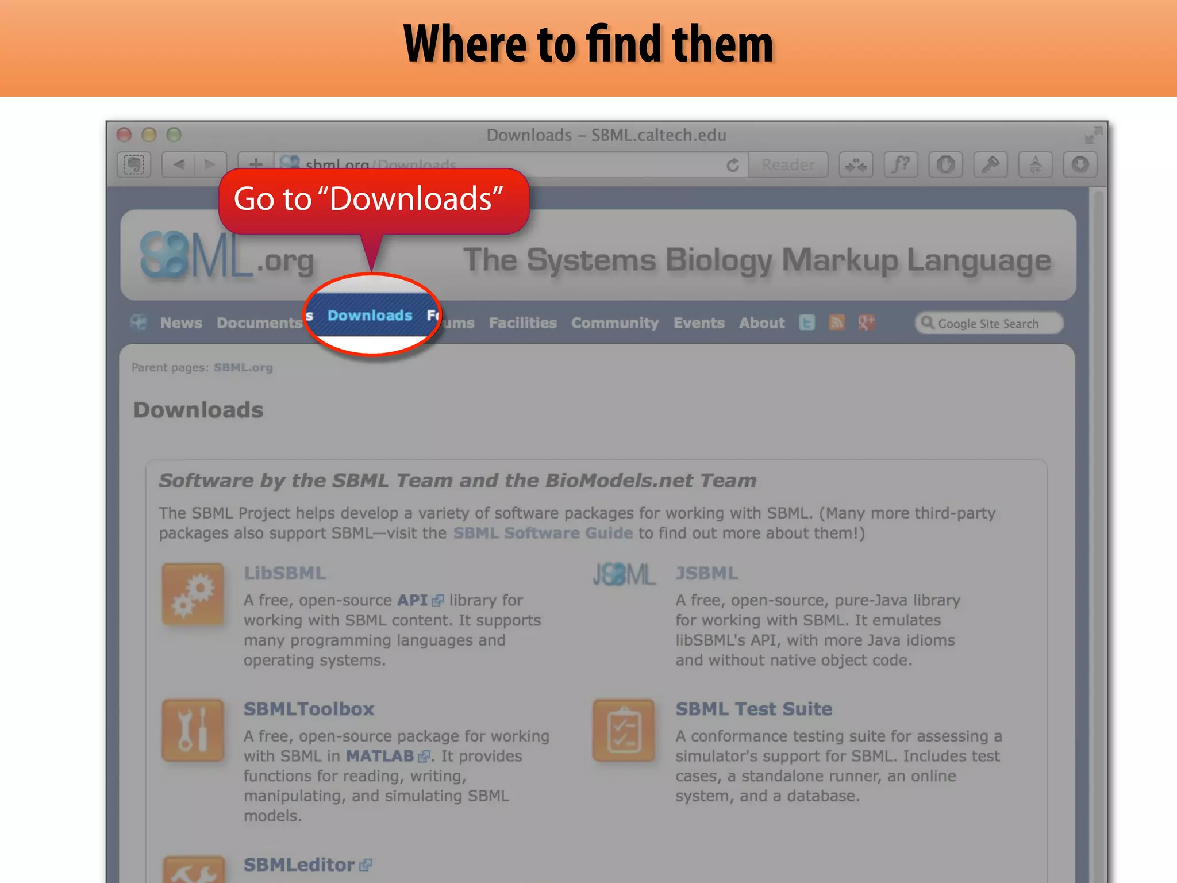This screenshot has height=883, width=1177.
Task: Click the SBML home icon beside News
Action: pyautogui.click(x=139, y=323)
